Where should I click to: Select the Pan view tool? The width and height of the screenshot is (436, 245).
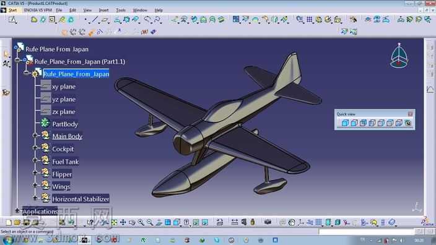[x=123, y=222]
